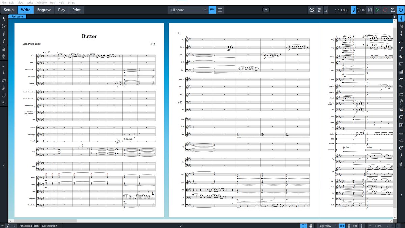The width and height of the screenshot is (405, 228).
Task: Start playback with the green Play button
Action: 377,10
